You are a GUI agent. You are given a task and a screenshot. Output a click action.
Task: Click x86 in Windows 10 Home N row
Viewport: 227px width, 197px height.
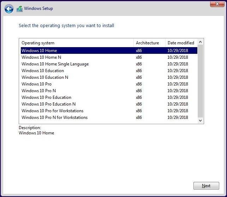coord(139,57)
